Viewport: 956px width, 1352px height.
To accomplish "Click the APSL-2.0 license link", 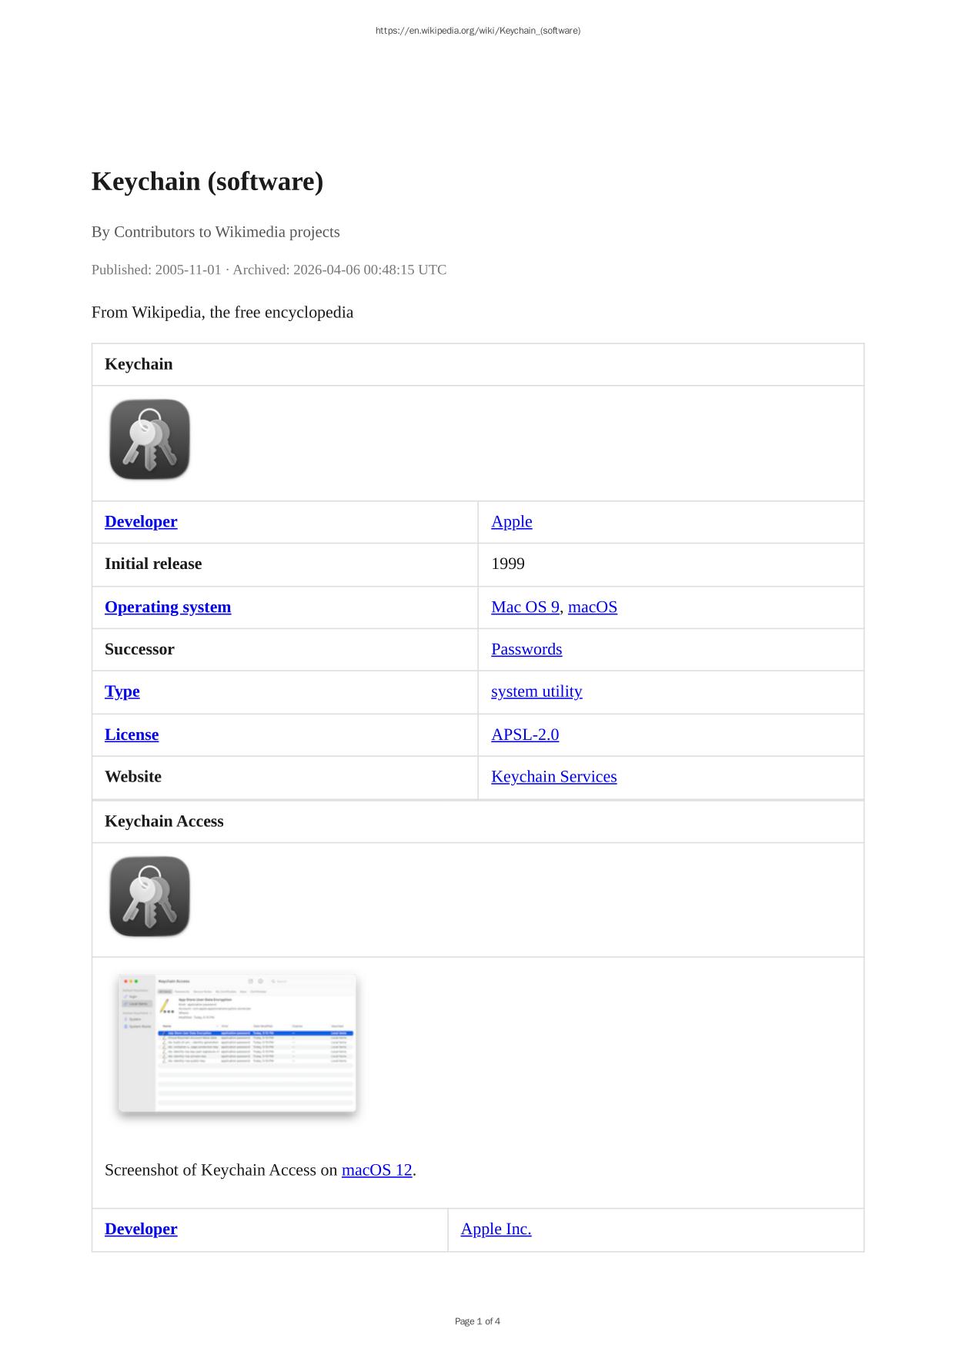I will pos(525,735).
